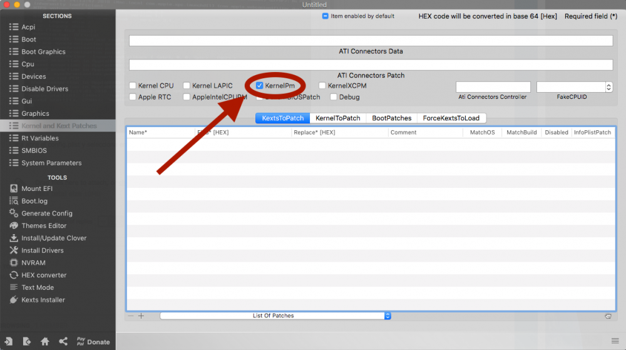Image resolution: width=626 pixels, height=350 pixels.
Task: Open the Devices section
Action: [34, 76]
